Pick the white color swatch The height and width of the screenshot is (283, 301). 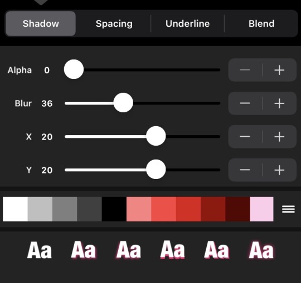[x=15, y=209]
